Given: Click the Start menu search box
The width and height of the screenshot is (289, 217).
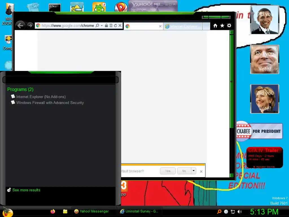Looking at the screenshot, I should point(60,80).
